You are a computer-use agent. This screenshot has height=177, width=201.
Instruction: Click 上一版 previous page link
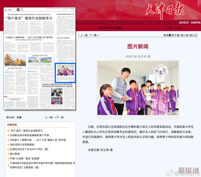tap(49, 117)
